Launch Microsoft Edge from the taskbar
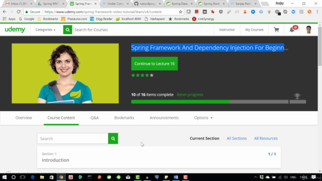This screenshot has height=181, width=322. [x=32, y=177]
